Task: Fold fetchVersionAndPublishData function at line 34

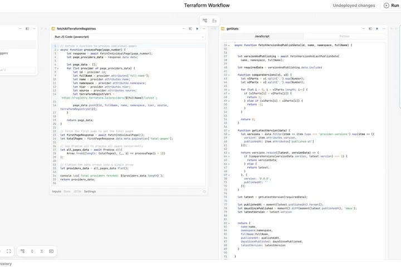Action: [229, 45]
